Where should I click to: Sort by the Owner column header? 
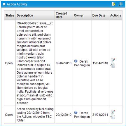pyautogui.click(x=79, y=15)
